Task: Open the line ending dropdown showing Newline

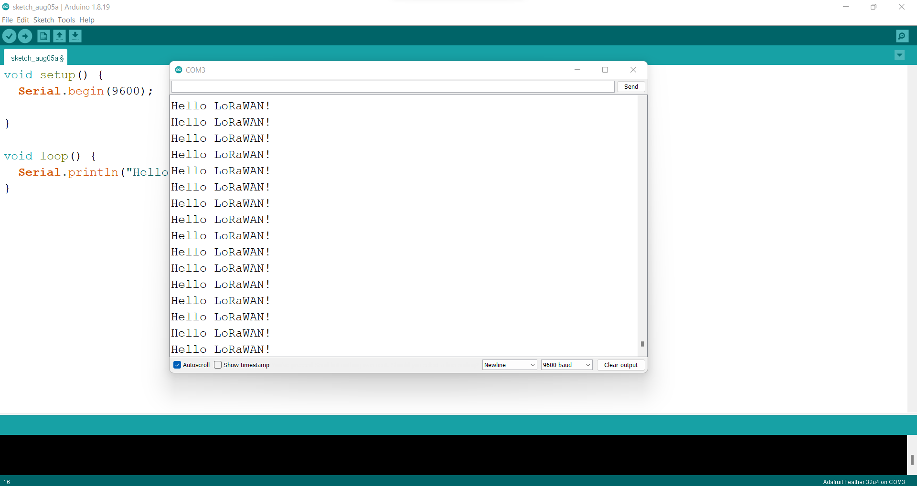Action: click(x=509, y=365)
